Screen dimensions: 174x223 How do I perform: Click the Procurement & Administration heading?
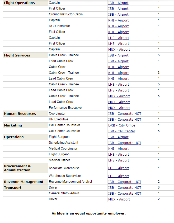pos(17,168)
